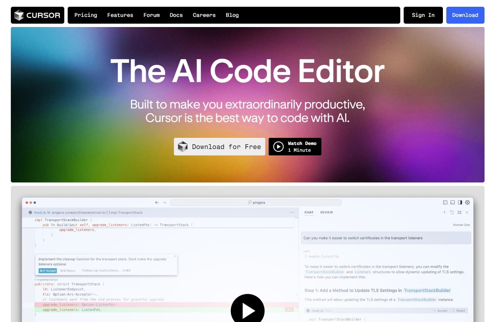Switch to the REVIEW tab

point(327,213)
